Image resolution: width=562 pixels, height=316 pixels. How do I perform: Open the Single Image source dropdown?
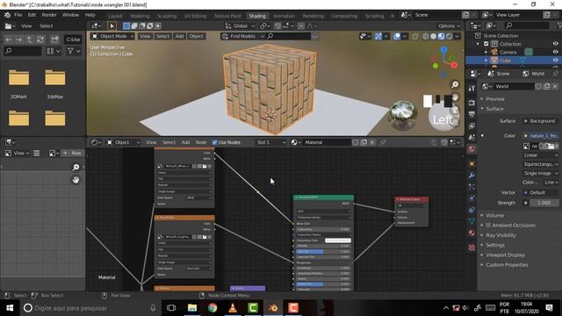(541, 174)
